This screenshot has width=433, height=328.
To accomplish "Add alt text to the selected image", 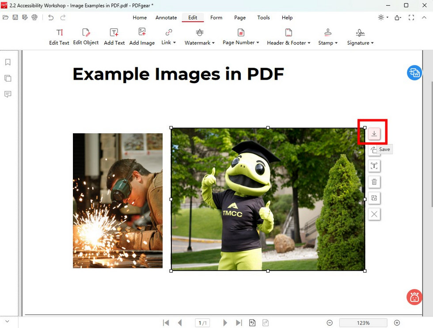I will [374, 166].
